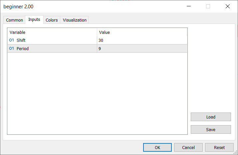Select the Shift value field showing 30
The width and height of the screenshot is (238, 155).
coord(142,40)
